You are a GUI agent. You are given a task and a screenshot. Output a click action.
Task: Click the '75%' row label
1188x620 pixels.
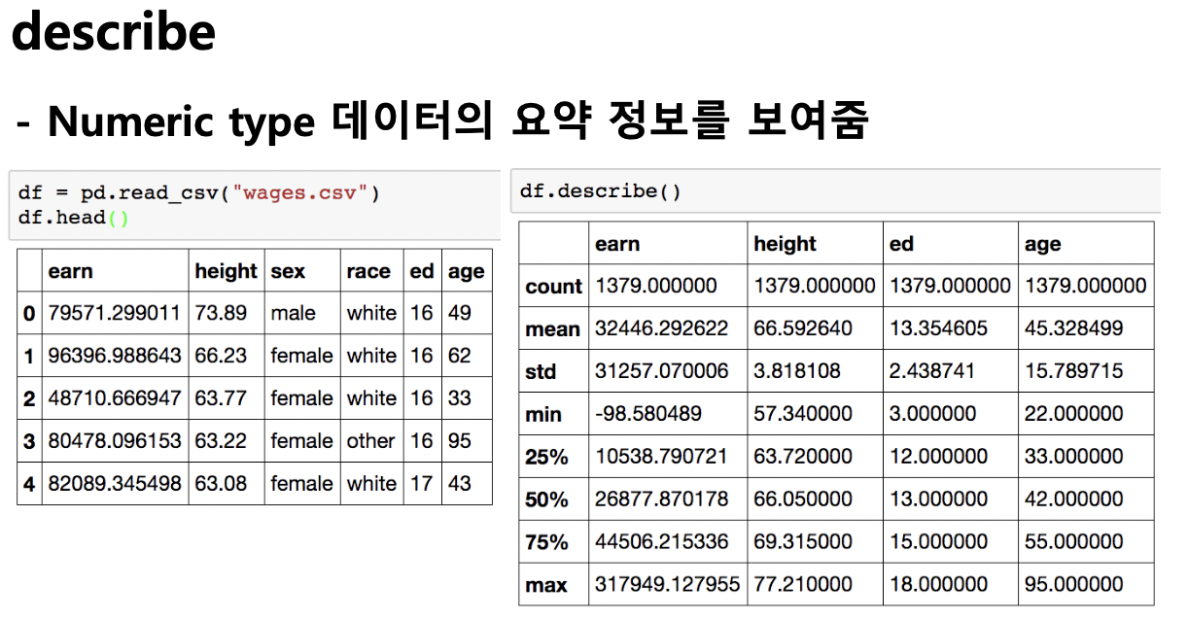pyautogui.click(x=546, y=542)
